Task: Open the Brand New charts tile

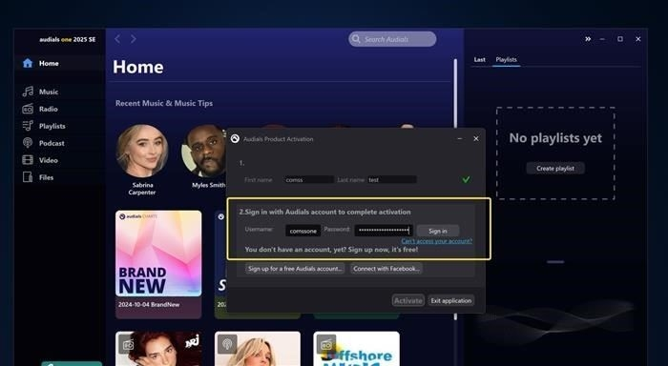Action: tap(158, 254)
